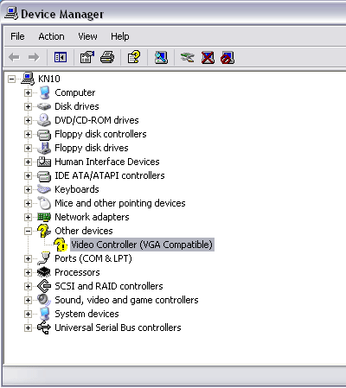Click the Back arrow toolbar icon

(x=14, y=57)
